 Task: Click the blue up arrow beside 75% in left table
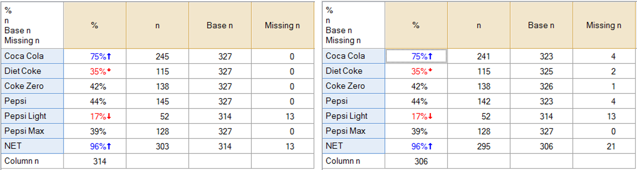(109, 56)
